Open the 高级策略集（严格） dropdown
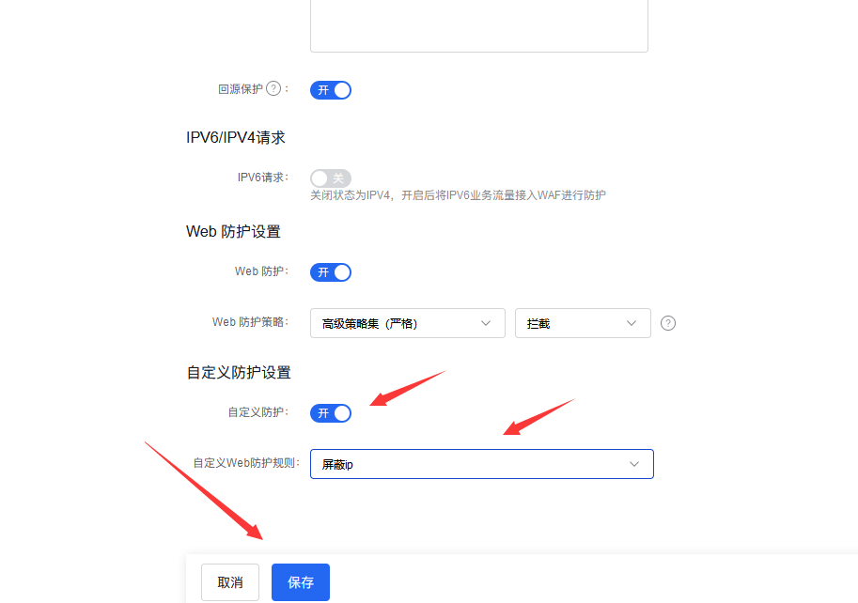Image resolution: width=858 pixels, height=603 pixels. [407, 323]
